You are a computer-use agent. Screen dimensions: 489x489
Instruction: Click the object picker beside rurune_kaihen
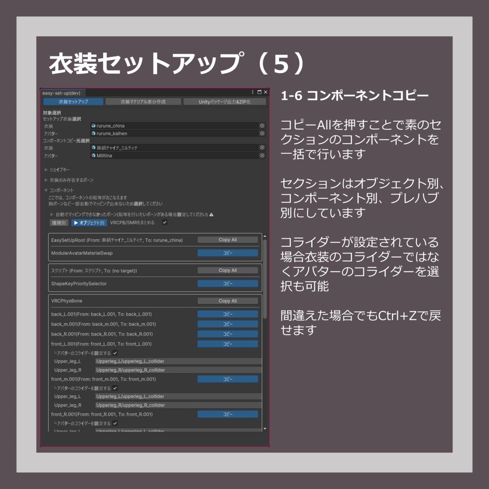262,134
